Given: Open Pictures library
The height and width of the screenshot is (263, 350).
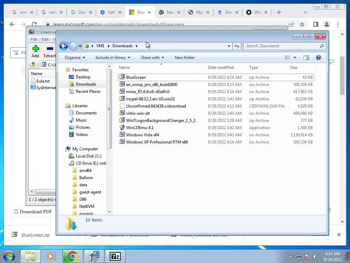Looking at the screenshot, I should [83, 127].
